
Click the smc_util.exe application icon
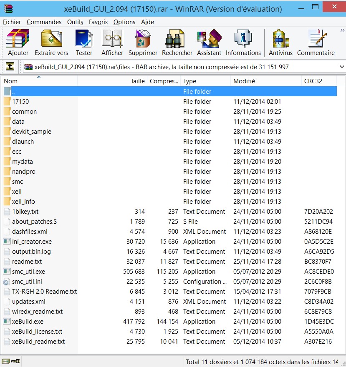[x=7, y=272]
